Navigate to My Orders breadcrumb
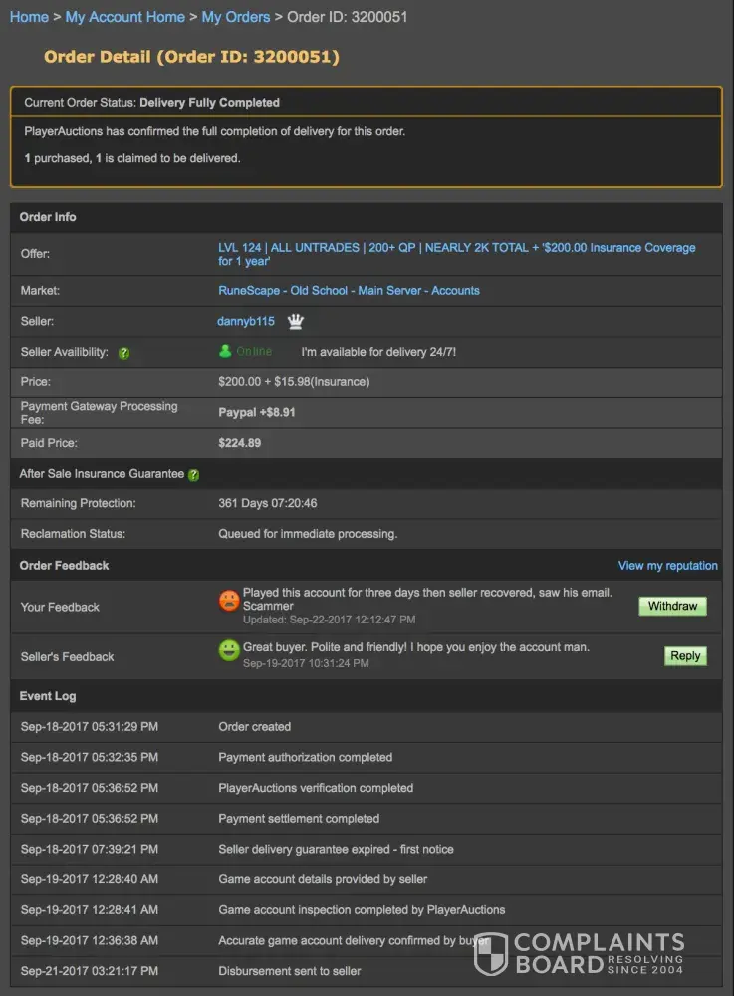 [x=236, y=17]
